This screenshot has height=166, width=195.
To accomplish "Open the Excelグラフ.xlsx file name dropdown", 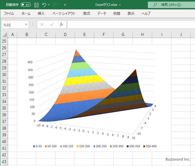I will click(x=120, y=5).
